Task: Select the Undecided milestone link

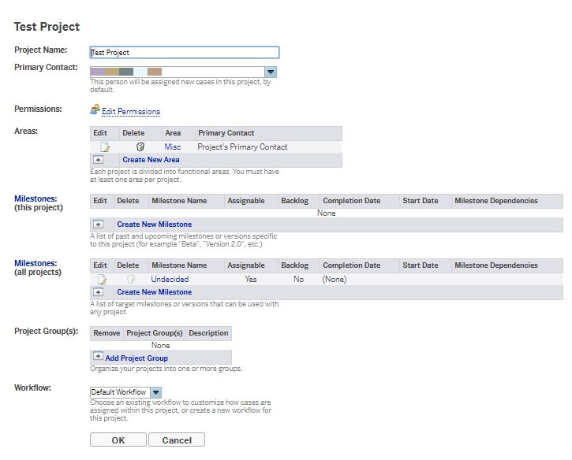Action: (170, 280)
